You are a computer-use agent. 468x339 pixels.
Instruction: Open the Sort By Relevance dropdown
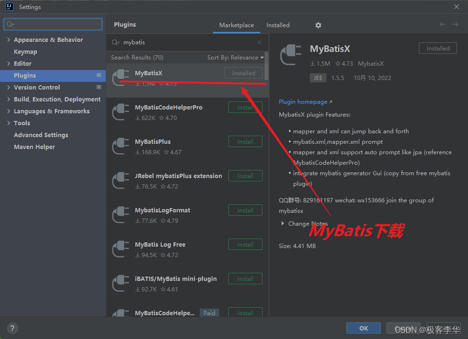coord(235,58)
